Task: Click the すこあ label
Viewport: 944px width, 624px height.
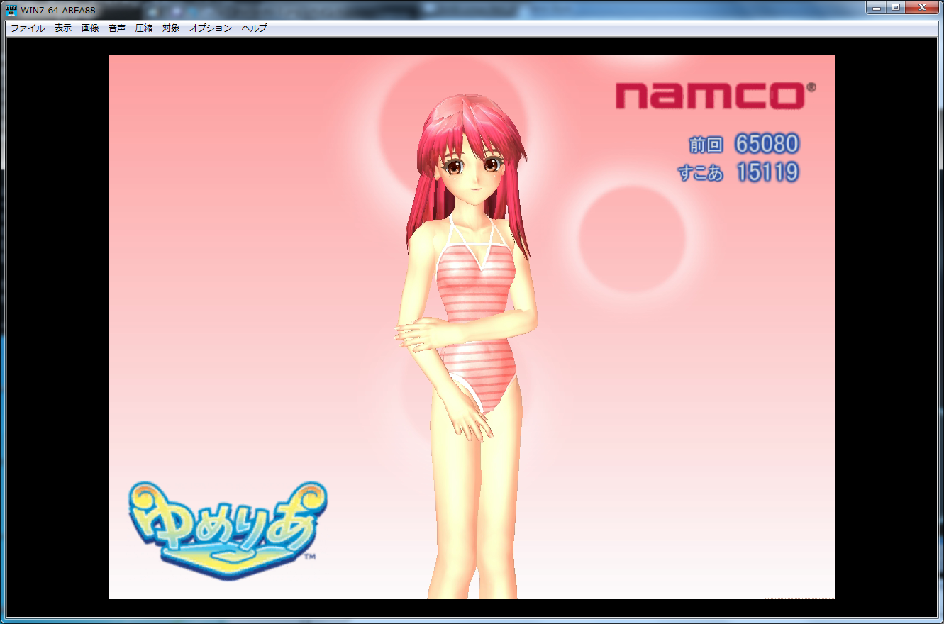Action: [x=701, y=172]
